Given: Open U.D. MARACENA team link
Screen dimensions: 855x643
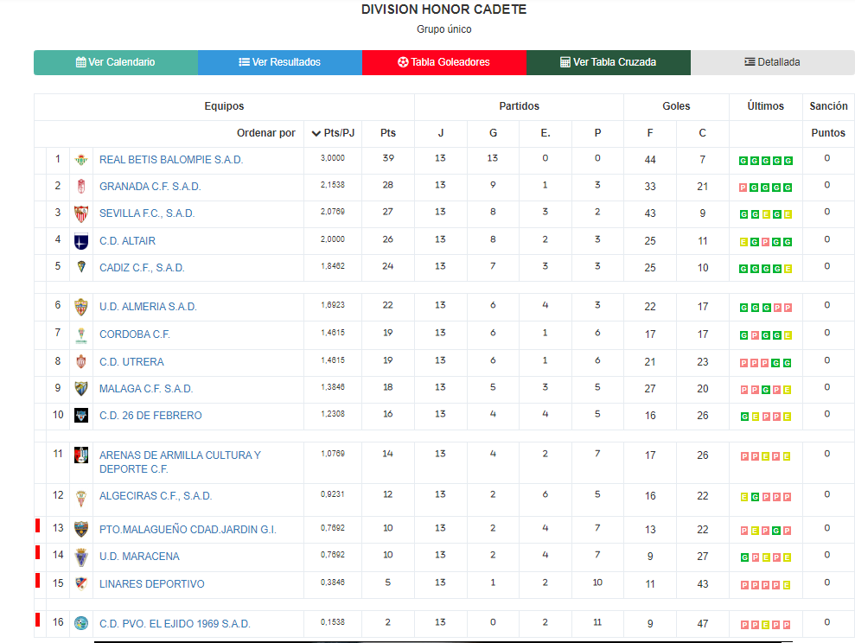Looking at the screenshot, I should pyautogui.click(x=139, y=557).
